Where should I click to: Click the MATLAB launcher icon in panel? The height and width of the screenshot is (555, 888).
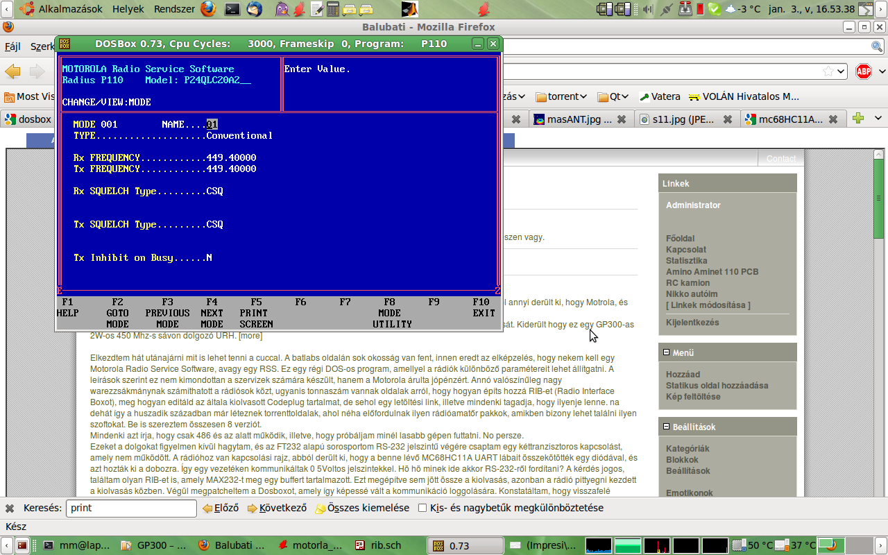click(x=410, y=9)
